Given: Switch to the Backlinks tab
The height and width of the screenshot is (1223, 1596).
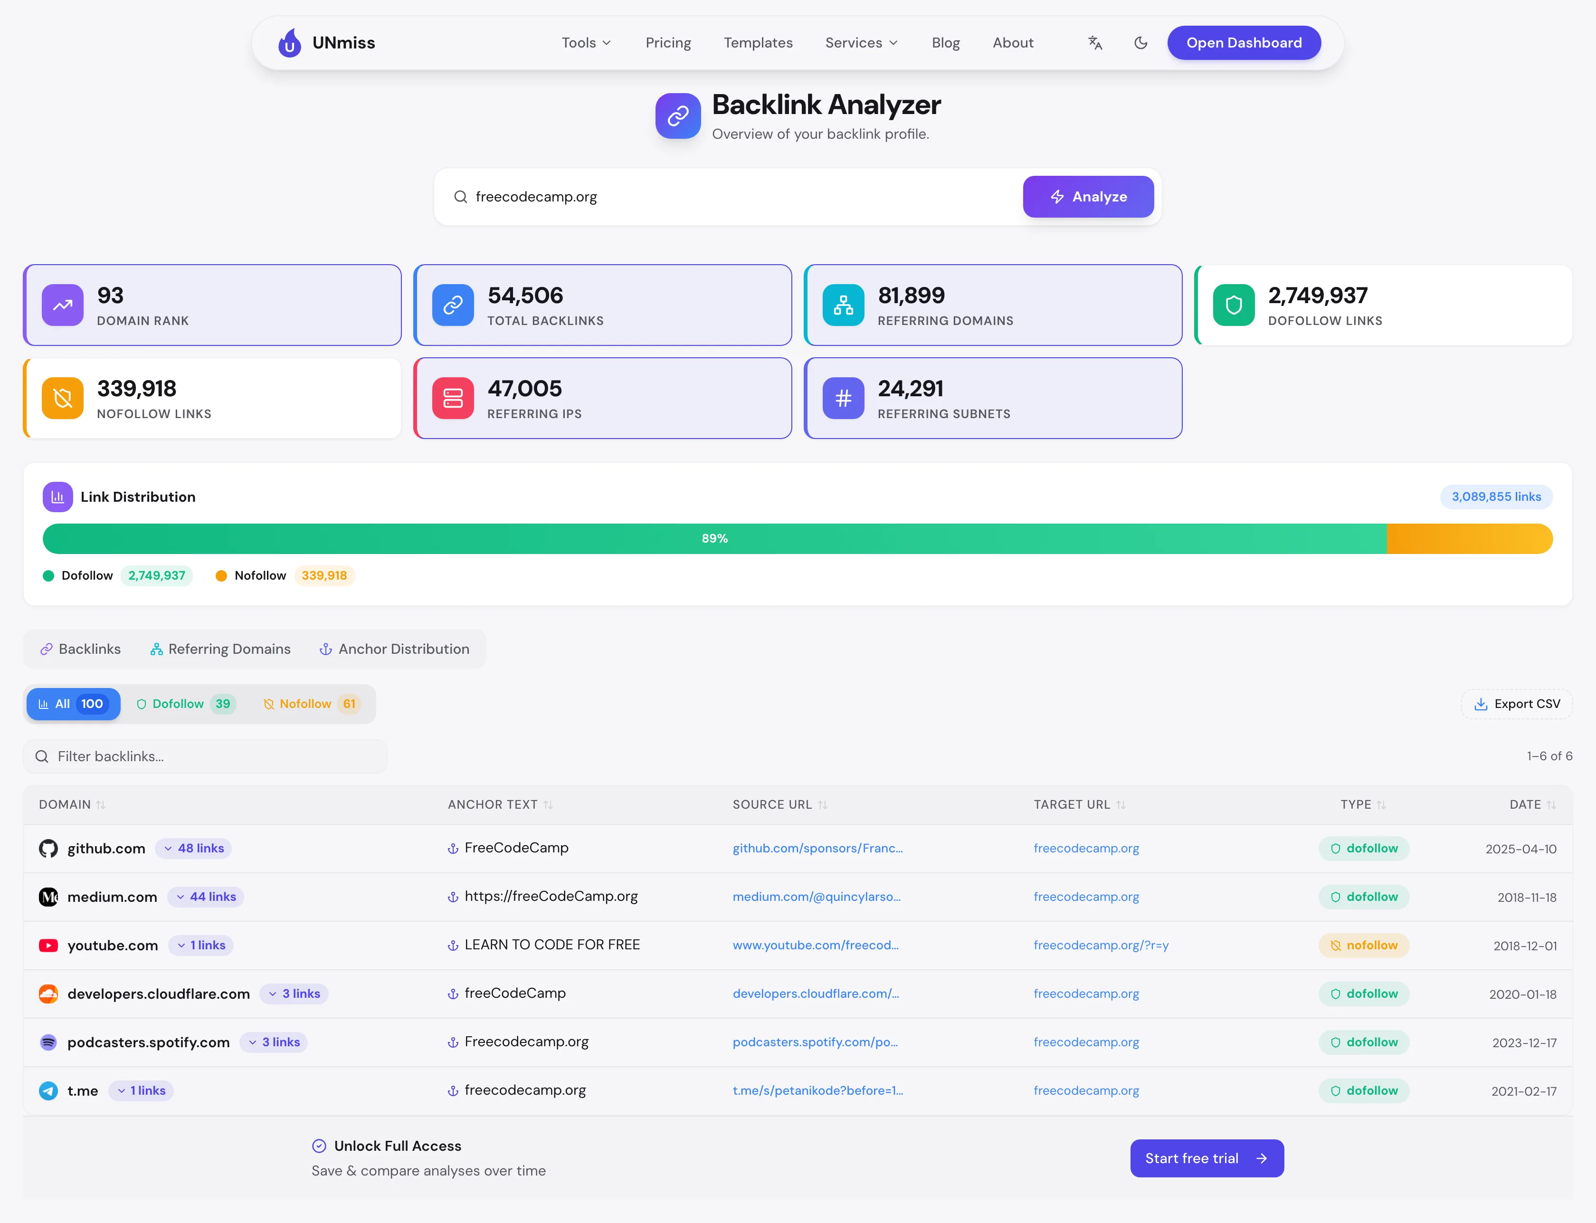Looking at the screenshot, I should [80, 650].
